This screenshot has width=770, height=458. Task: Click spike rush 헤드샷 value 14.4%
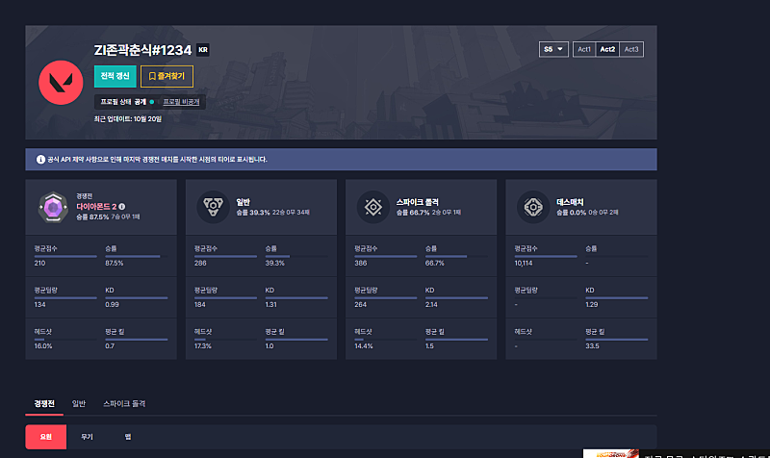tap(364, 346)
